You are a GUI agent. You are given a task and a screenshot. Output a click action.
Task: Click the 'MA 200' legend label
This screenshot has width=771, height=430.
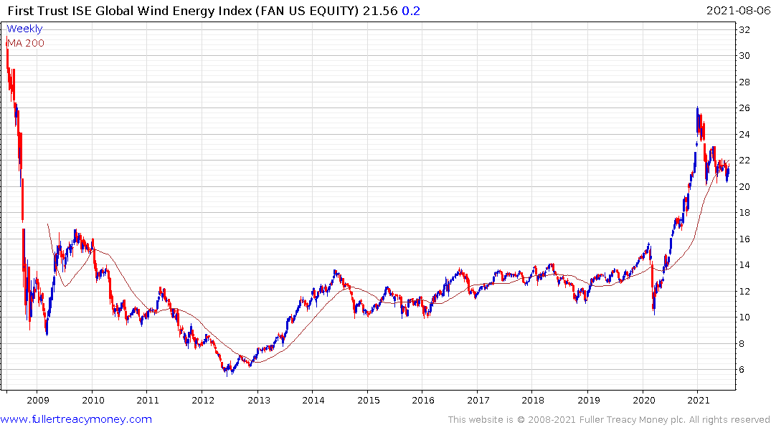click(x=26, y=43)
